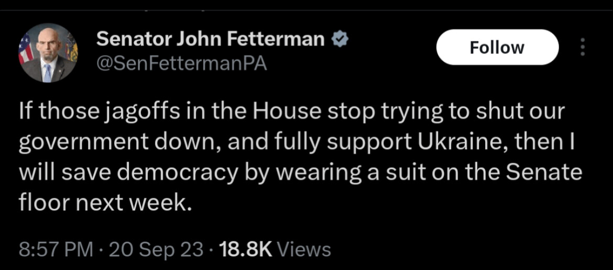Image resolution: width=613 pixels, height=270 pixels.
Task: Click the display name Senator John Fetterman
Action: (210, 40)
